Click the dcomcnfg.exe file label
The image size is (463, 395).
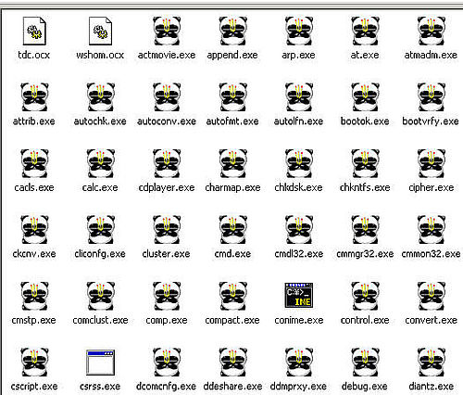click(166, 387)
